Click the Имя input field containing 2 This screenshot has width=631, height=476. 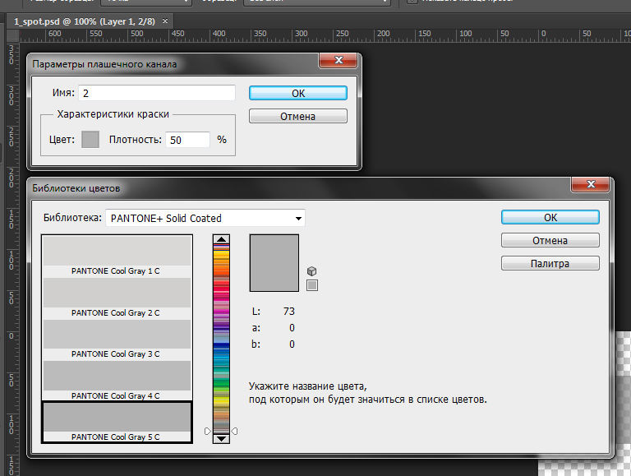(x=157, y=93)
